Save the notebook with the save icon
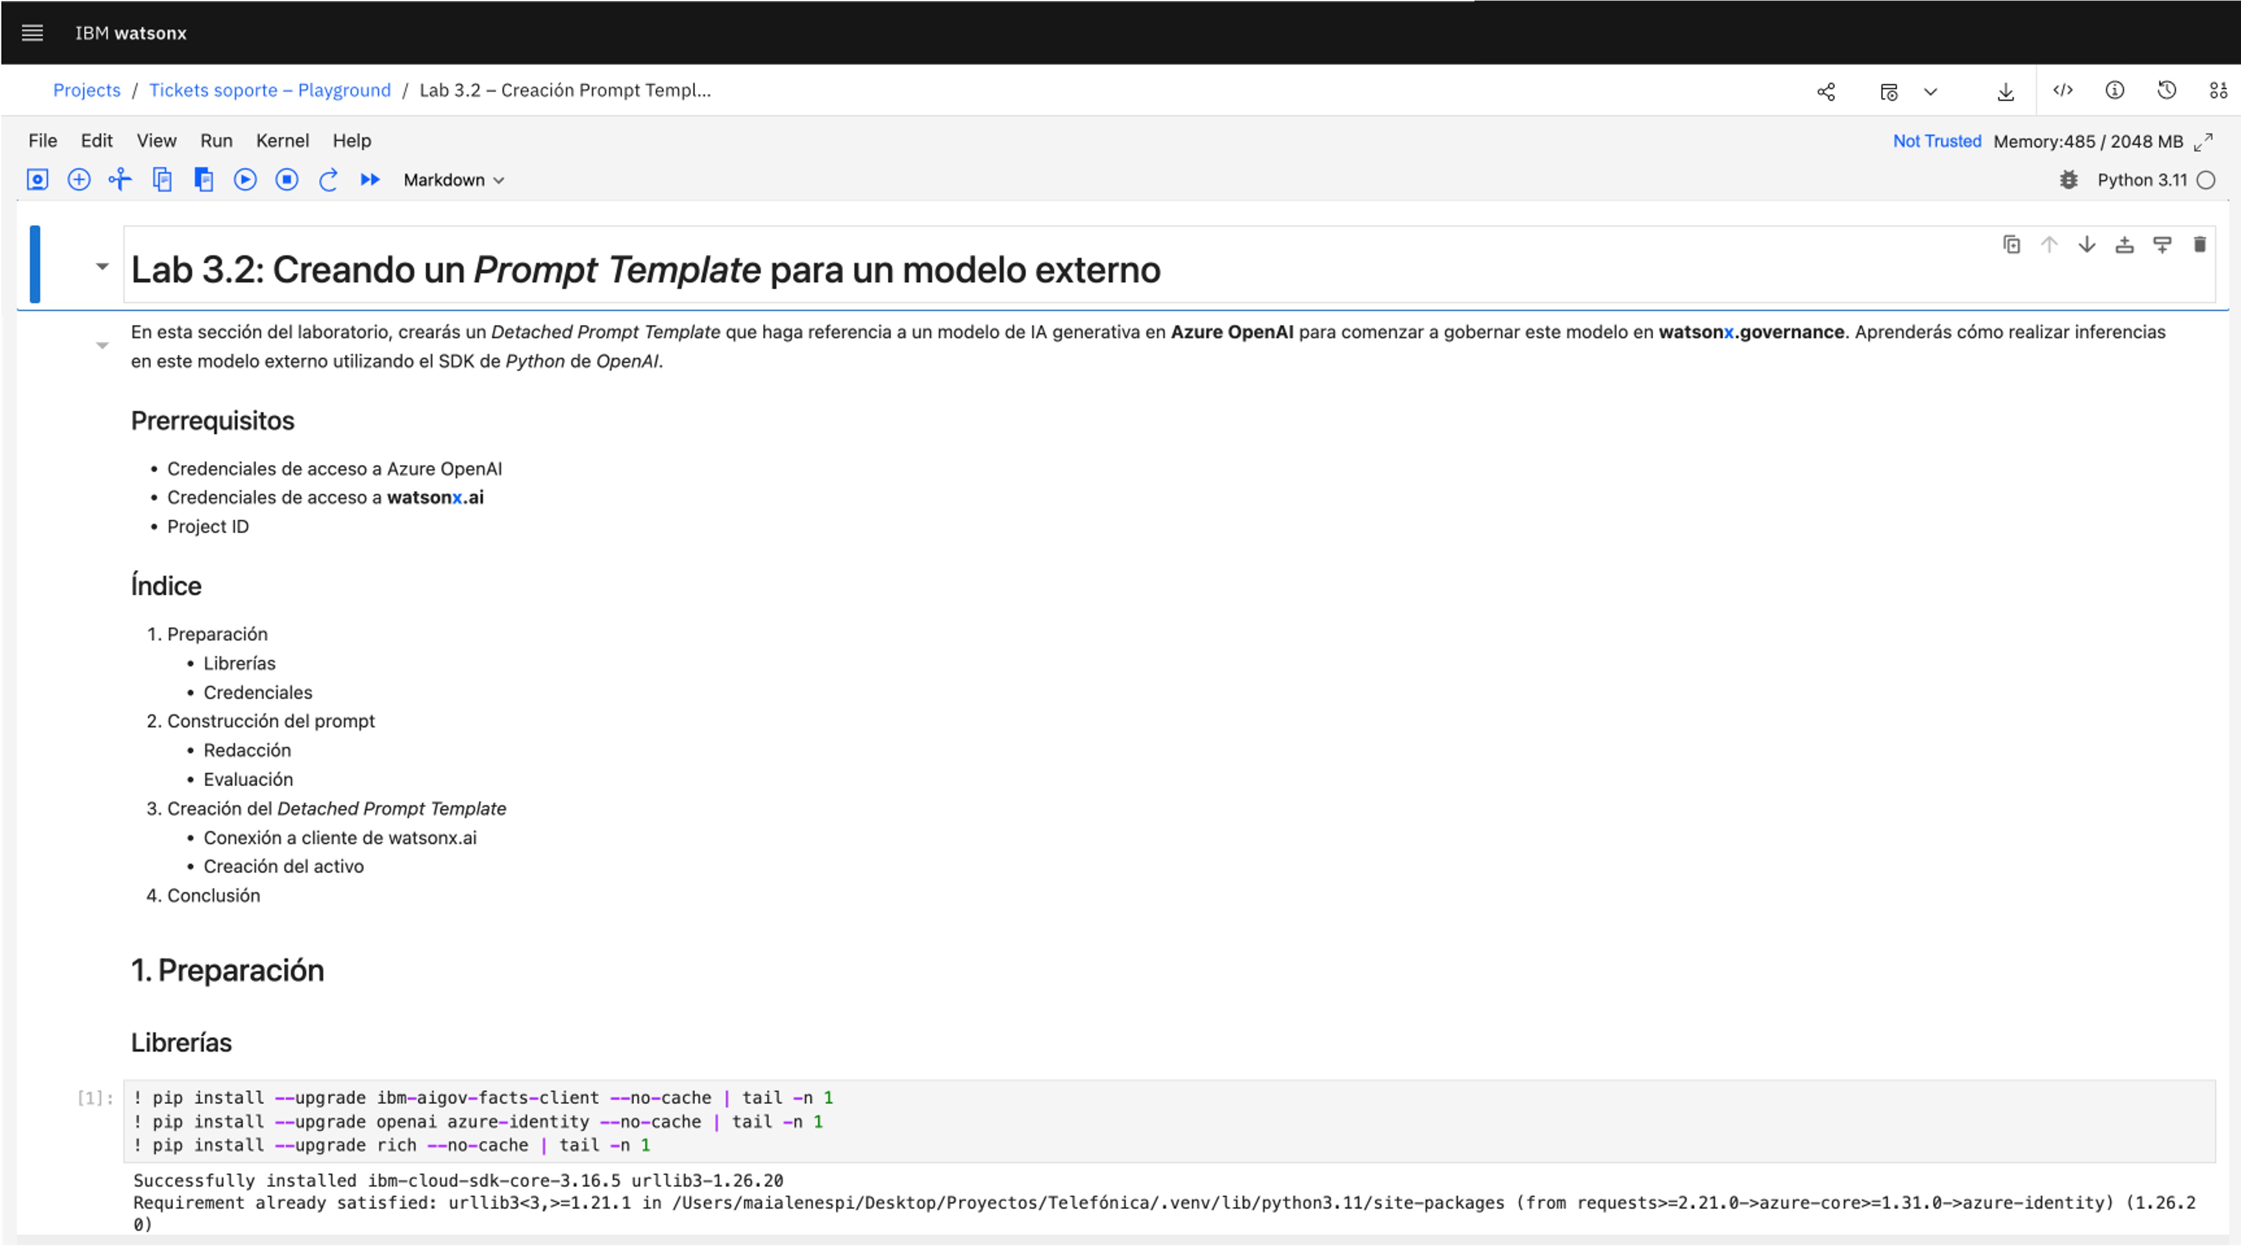Image resolution: width=2241 pixels, height=1246 pixels. pyautogui.click(x=37, y=180)
